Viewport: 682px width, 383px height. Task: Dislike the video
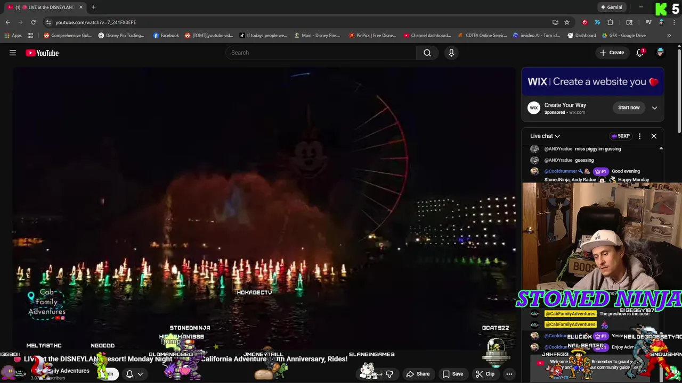(x=389, y=374)
